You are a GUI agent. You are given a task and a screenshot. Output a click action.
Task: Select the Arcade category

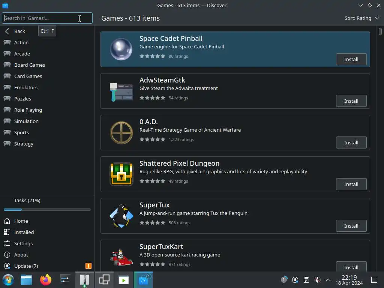(x=47, y=54)
